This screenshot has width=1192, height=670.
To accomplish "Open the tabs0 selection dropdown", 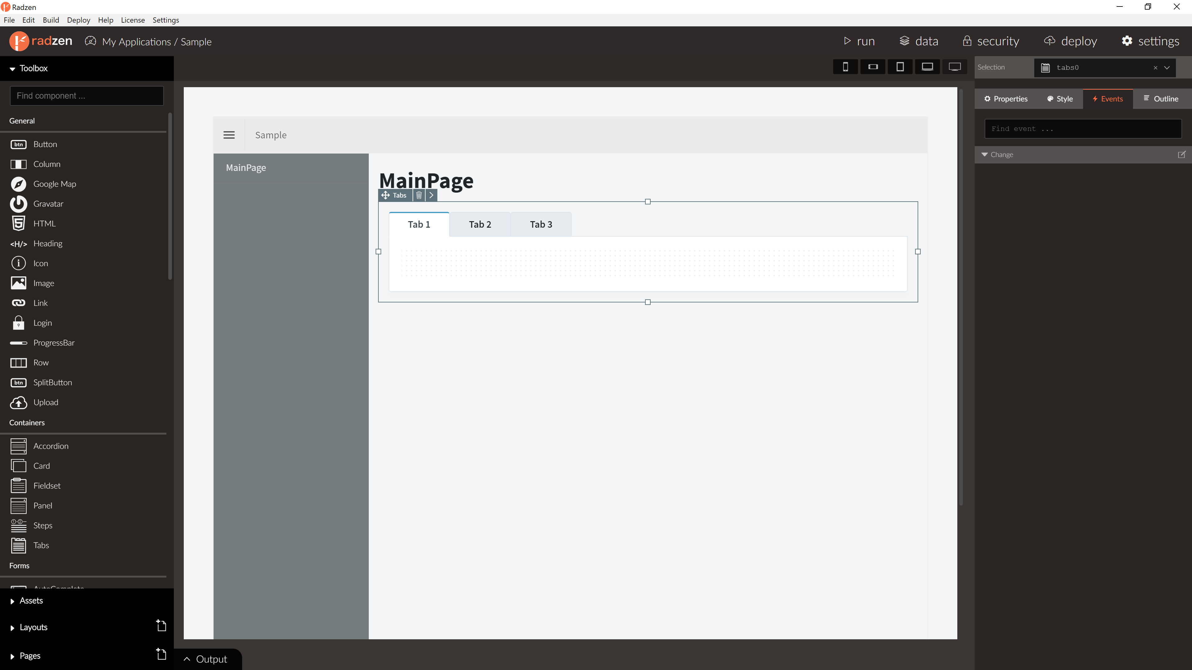I will coord(1167,68).
